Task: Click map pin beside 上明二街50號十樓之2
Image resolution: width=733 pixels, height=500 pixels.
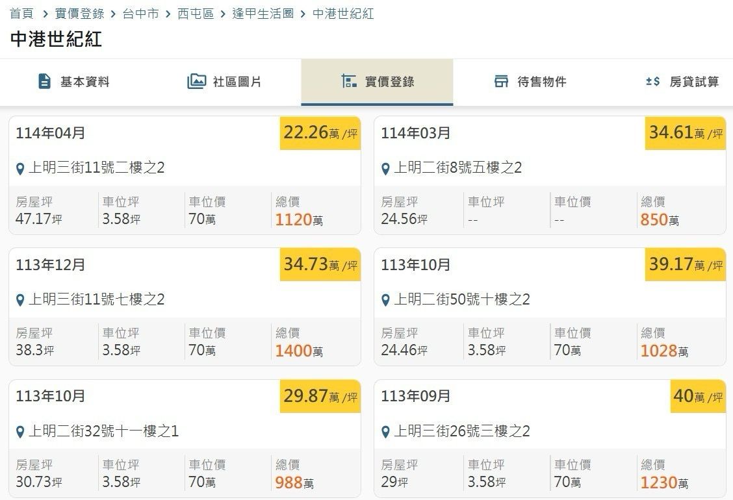Action: click(385, 300)
